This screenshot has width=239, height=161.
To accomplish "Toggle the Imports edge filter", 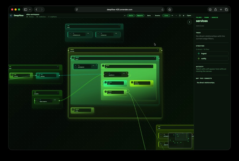I will (140, 15).
